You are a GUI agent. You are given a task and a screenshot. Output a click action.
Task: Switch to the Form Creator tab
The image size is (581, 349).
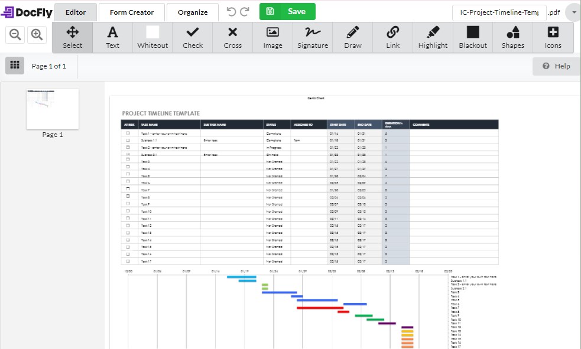(131, 12)
